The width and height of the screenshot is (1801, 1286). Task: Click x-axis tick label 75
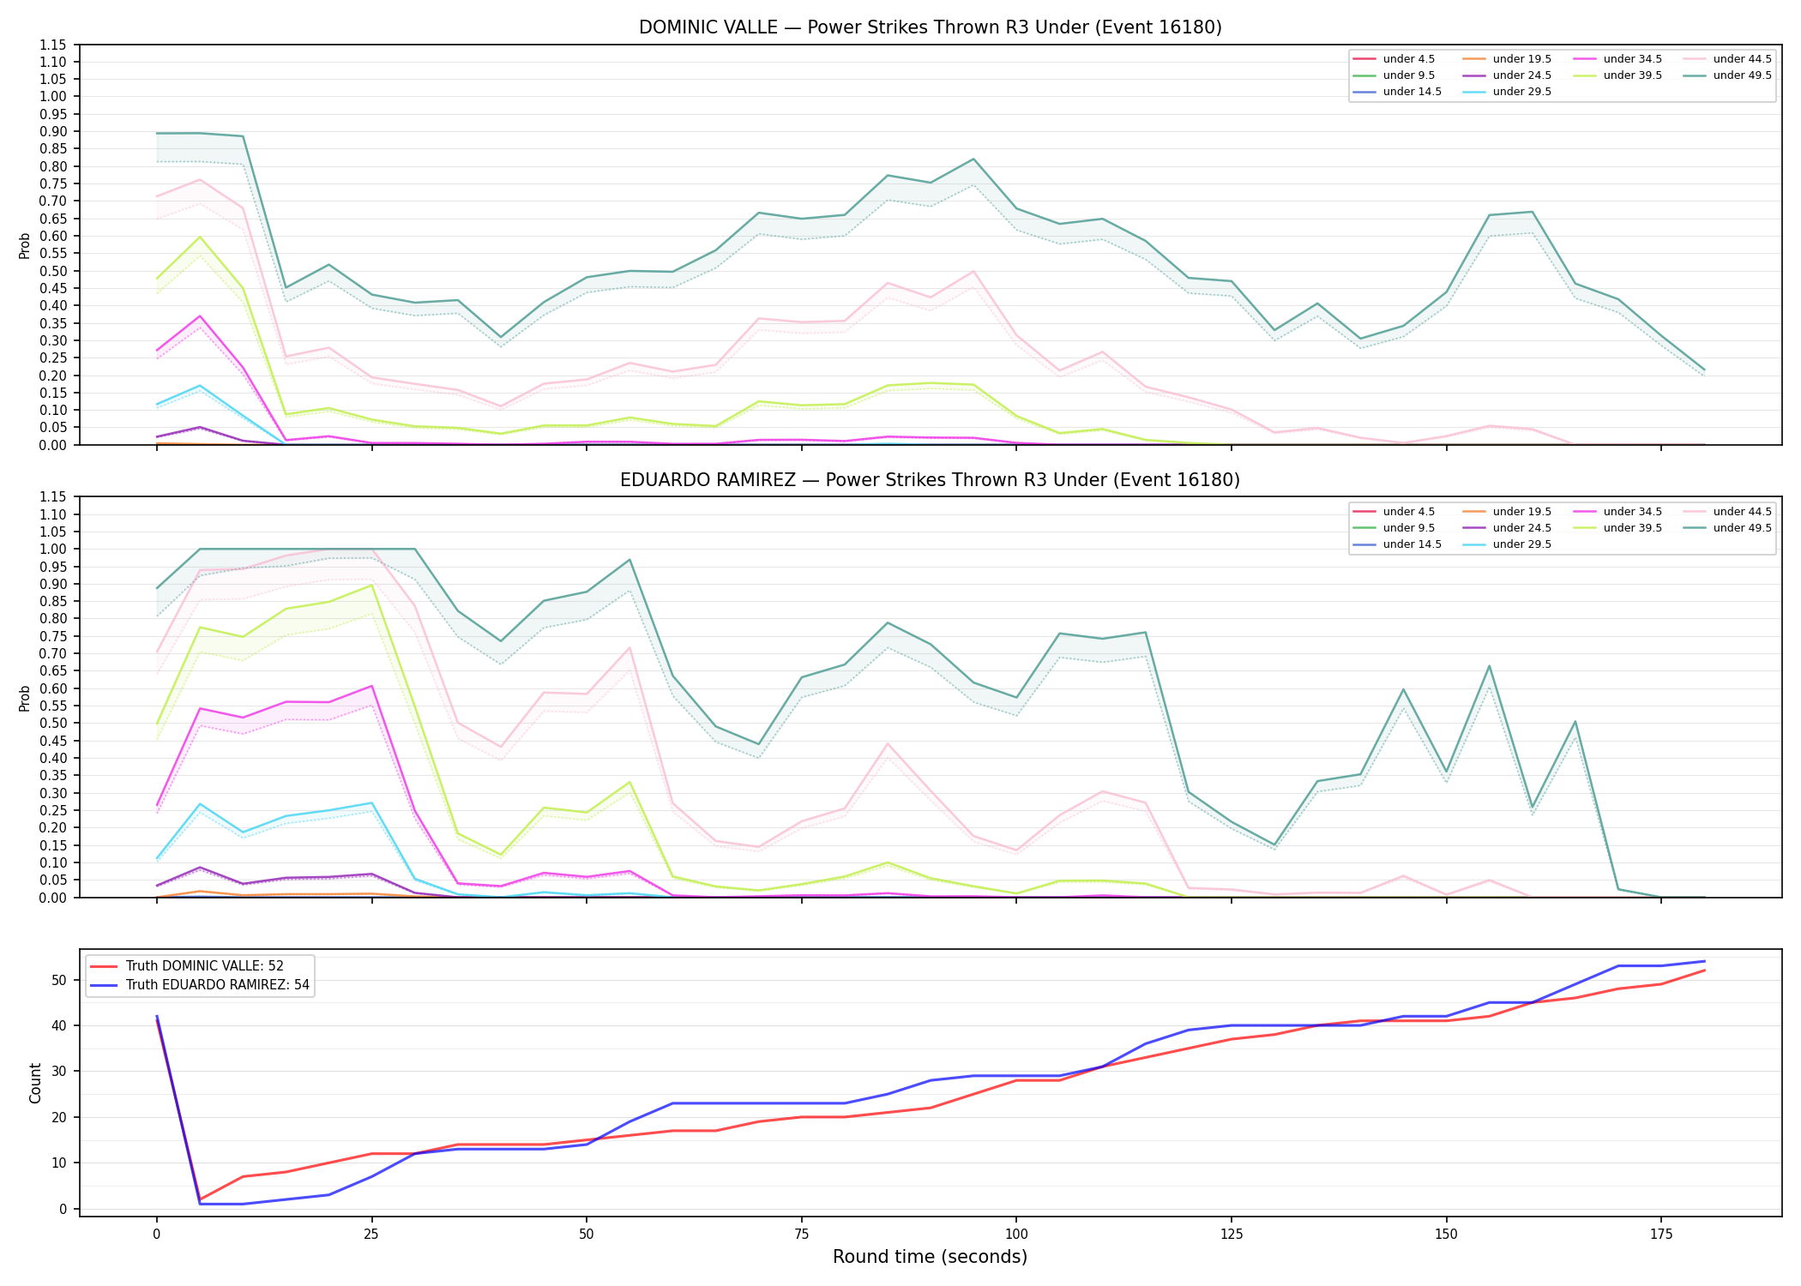coord(801,1235)
